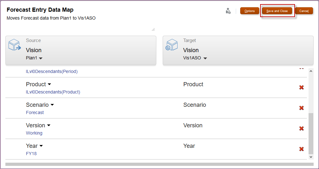The image size is (319, 169).
Task: Click the Forecast scenario member link
Action: tap(35, 112)
